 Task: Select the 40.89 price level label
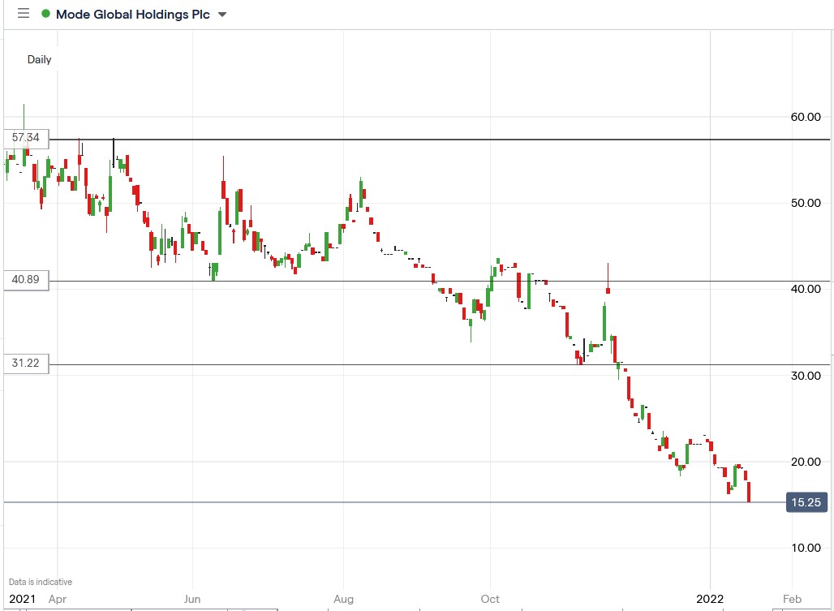[x=24, y=280]
